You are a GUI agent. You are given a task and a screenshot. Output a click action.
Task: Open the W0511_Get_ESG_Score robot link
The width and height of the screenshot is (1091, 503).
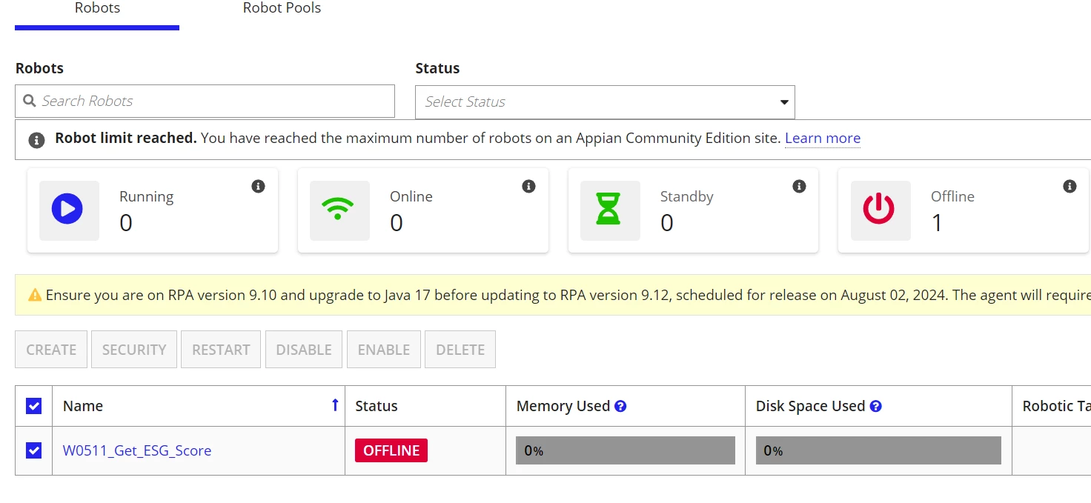click(x=137, y=450)
